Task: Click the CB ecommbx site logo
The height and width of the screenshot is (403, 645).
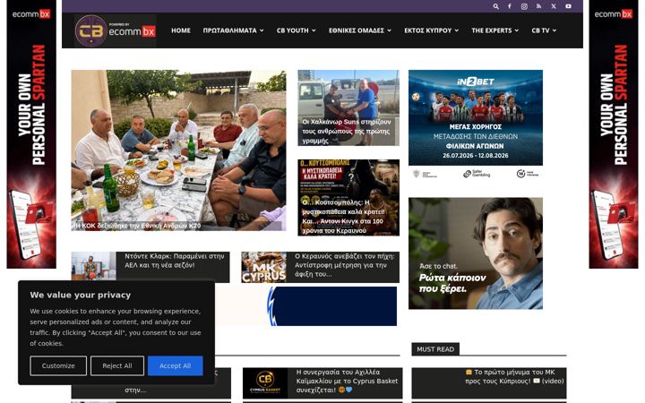Action: pos(116,30)
